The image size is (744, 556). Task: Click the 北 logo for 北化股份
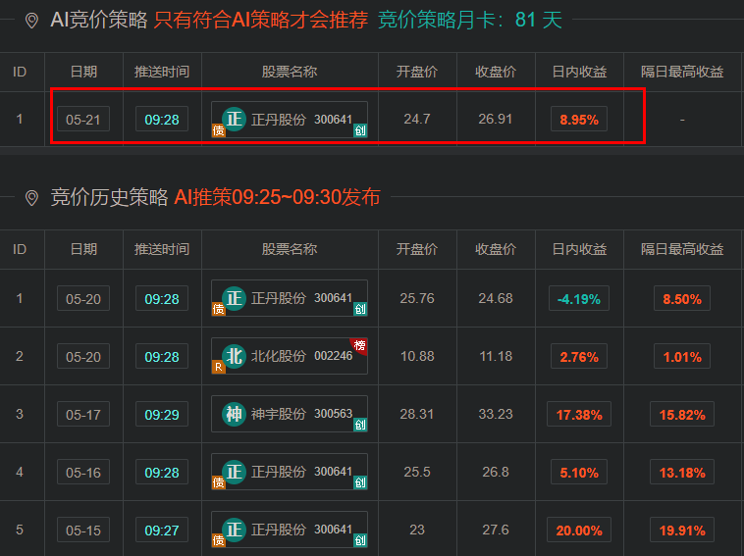point(234,356)
